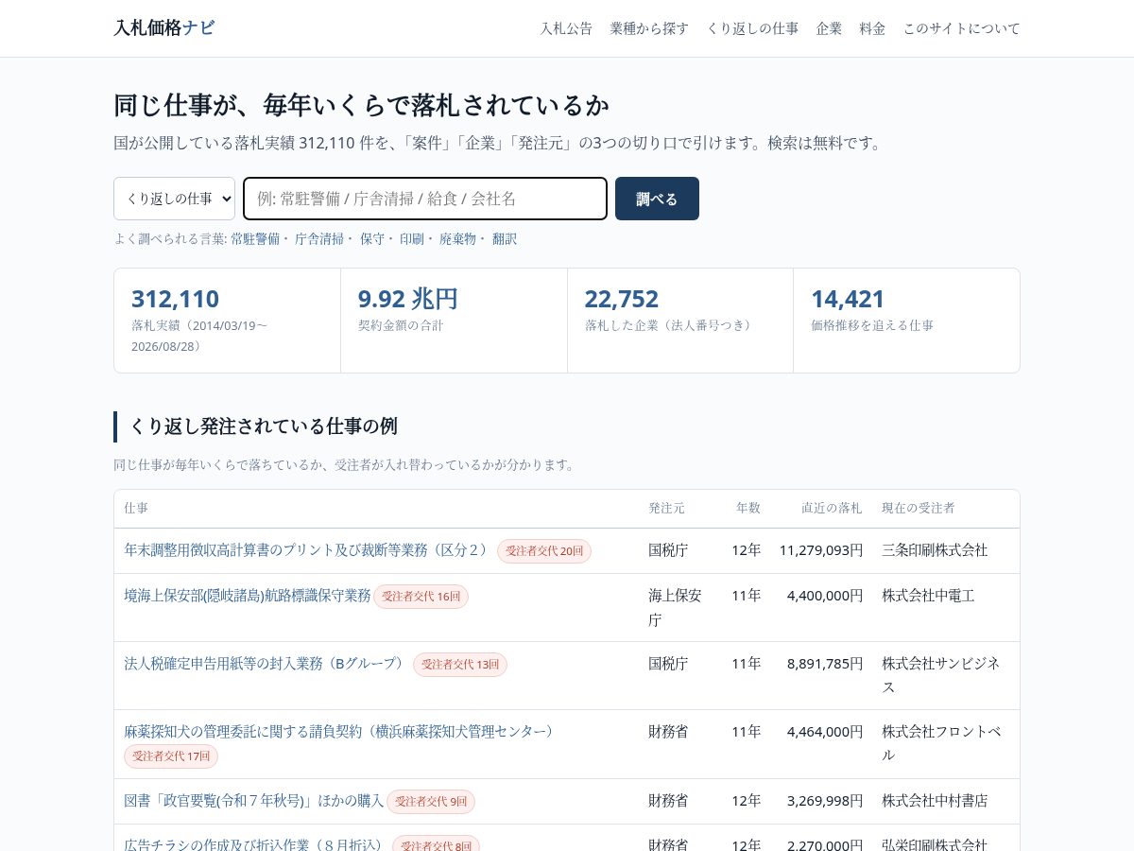This screenshot has height=851, width=1134.
Task: Open 料金 navigation item
Action: pyautogui.click(x=872, y=28)
